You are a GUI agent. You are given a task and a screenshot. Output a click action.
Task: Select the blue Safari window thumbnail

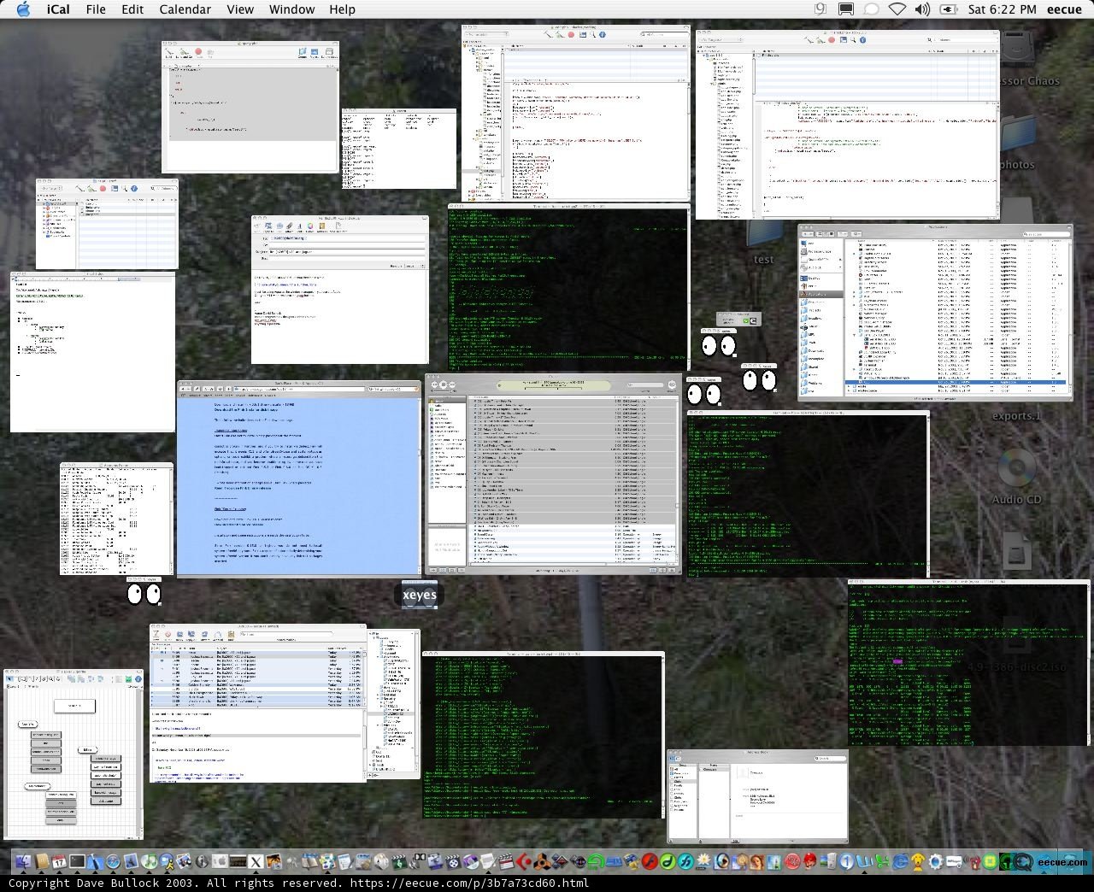(x=299, y=478)
